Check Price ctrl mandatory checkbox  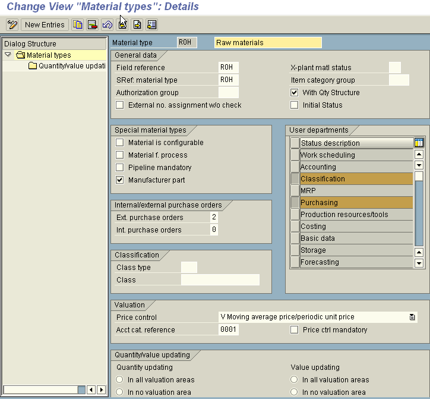pos(294,329)
